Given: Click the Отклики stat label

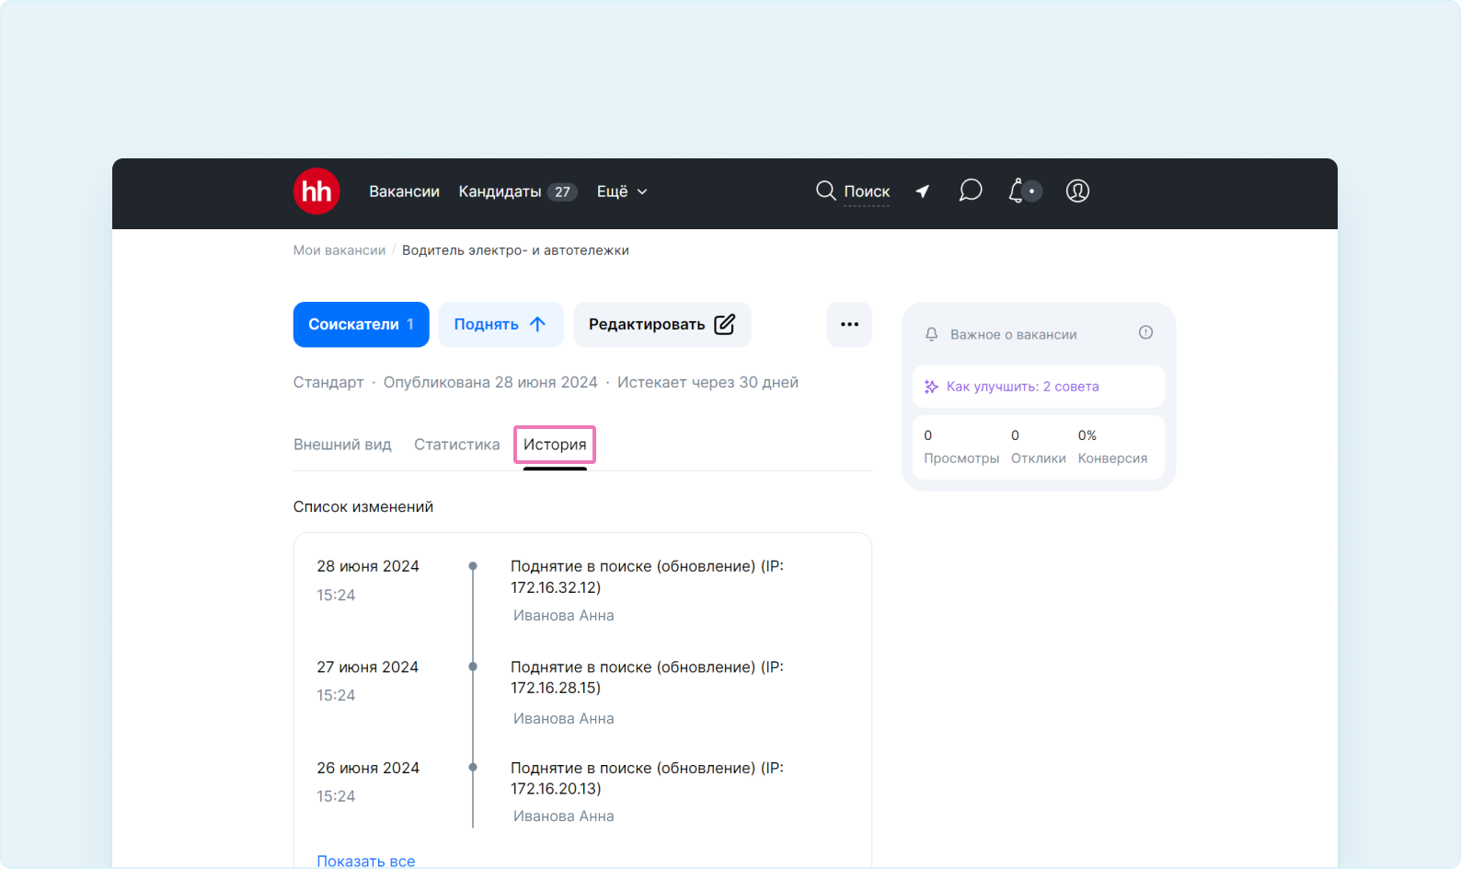Looking at the screenshot, I should 1039,458.
